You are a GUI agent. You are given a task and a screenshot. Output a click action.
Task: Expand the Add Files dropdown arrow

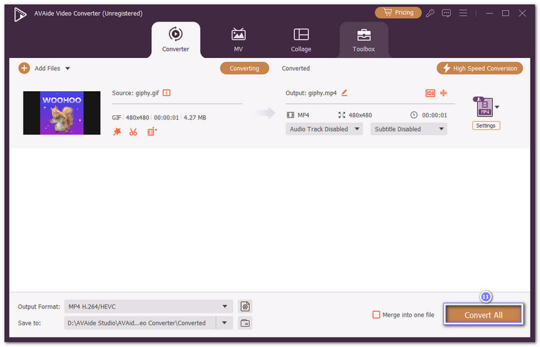[x=67, y=68]
